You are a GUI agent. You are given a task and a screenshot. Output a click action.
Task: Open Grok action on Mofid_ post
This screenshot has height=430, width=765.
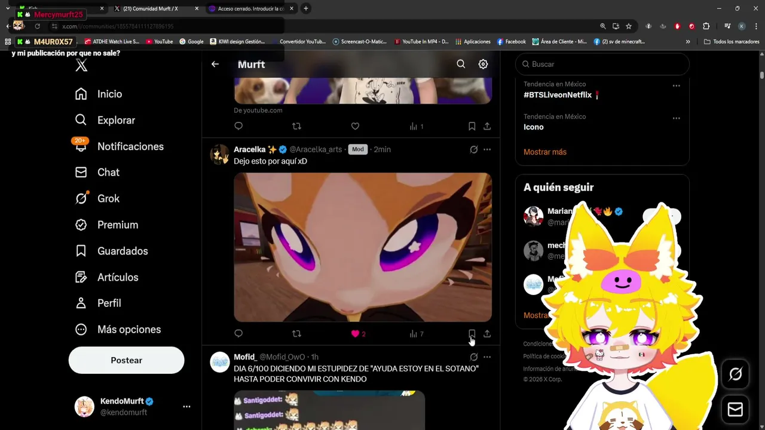(473, 357)
